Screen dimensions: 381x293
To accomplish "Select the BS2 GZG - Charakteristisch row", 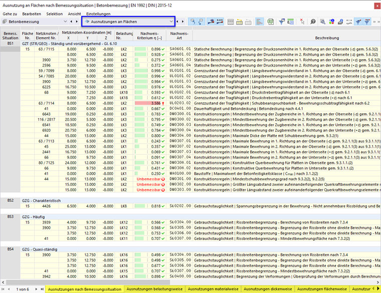I will [190, 200].
